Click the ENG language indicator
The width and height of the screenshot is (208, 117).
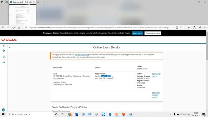[x=188, y=114]
